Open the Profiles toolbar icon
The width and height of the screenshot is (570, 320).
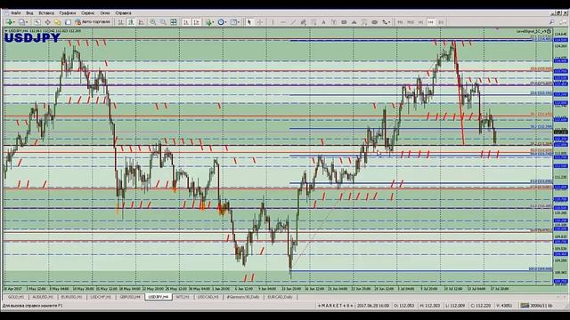pos(21,22)
